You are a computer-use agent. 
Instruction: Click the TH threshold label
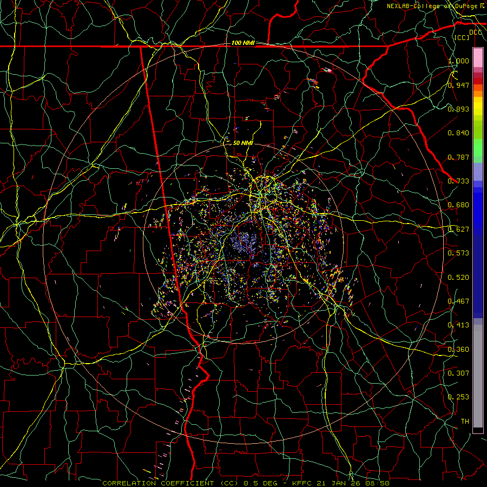[x=465, y=422]
